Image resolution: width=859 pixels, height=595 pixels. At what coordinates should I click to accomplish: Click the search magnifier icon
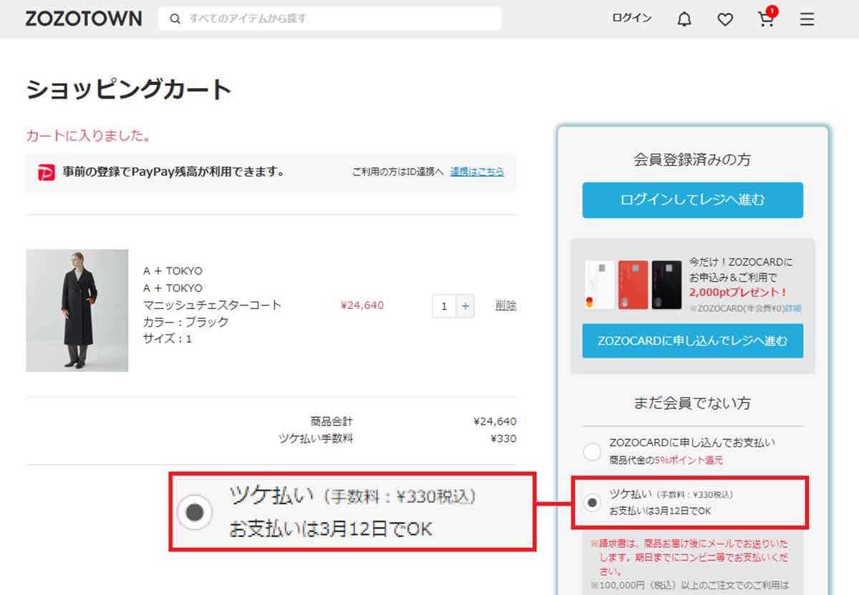(x=175, y=19)
